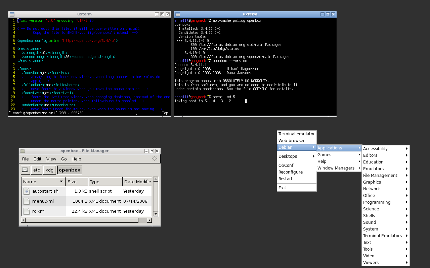The width and height of the screenshot is (430, 268).
Task: Select the Graphics category in Applications menu
Action: [x=373, y=182]
